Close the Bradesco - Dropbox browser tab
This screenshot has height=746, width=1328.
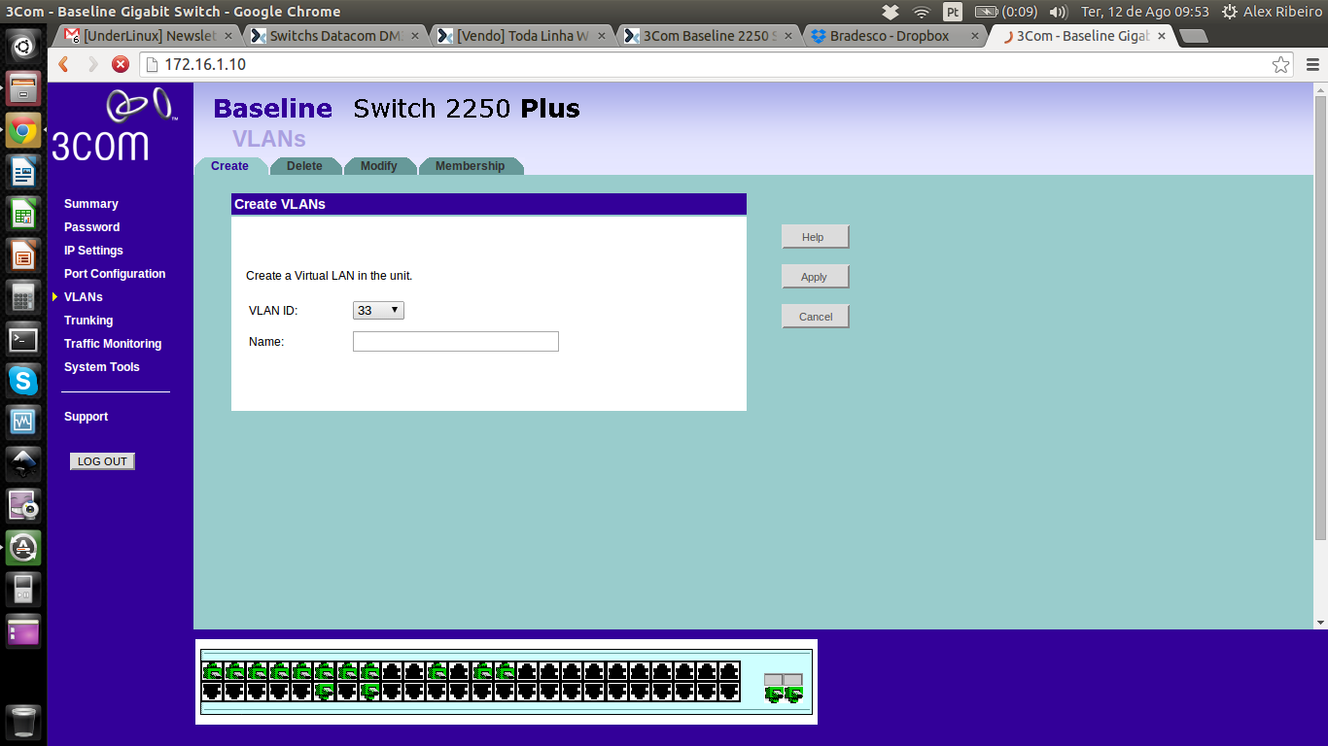click(975, 36)
